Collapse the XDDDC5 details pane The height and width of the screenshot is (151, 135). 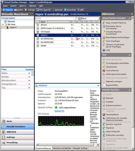tap(98, 86)
